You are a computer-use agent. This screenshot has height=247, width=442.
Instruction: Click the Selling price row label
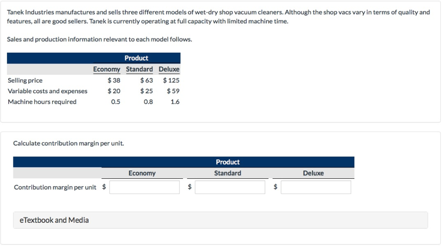point(25,80)
